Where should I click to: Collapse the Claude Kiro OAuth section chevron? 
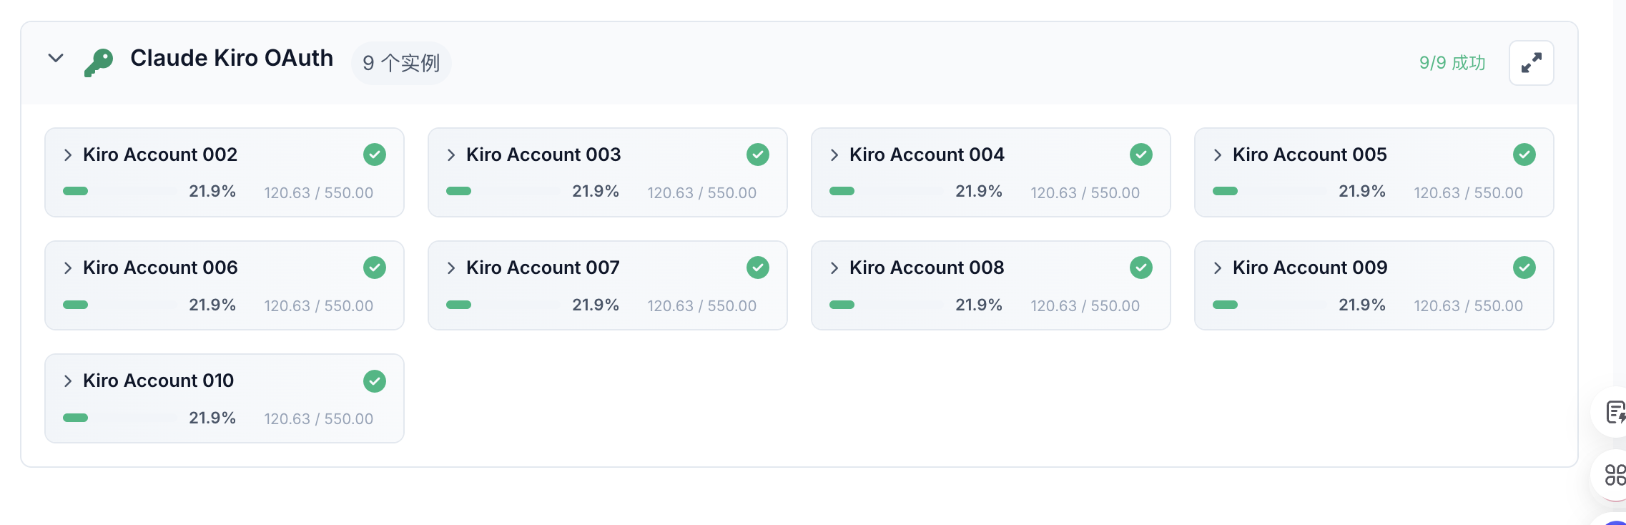tap(56, 58)
